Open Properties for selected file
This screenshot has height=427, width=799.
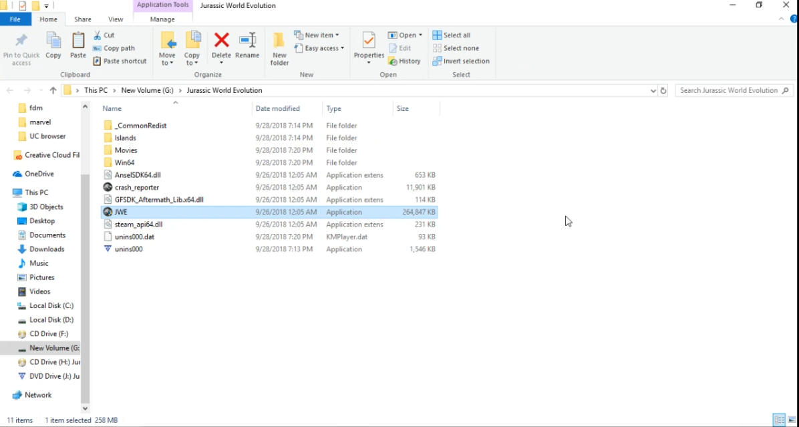(x=369, y=49)
